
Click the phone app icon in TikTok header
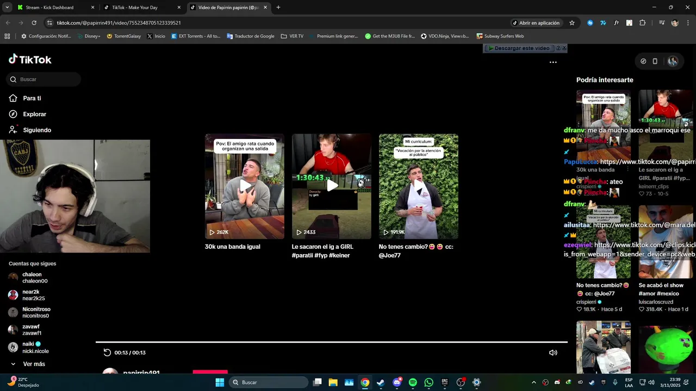pos(655,61)
